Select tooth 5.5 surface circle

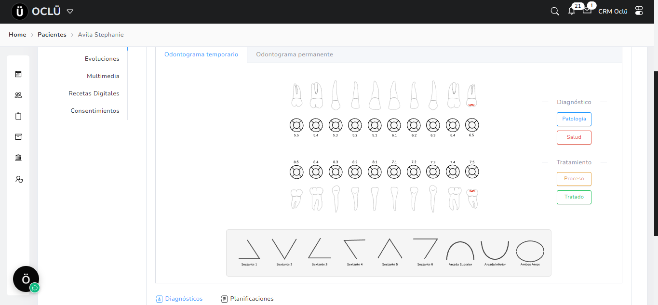pyautogui.click(x=296, y=125)
